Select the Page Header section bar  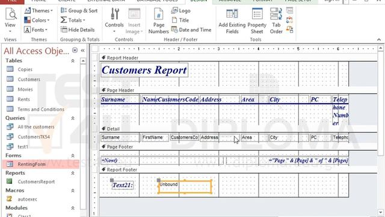[x=238, y=90]
